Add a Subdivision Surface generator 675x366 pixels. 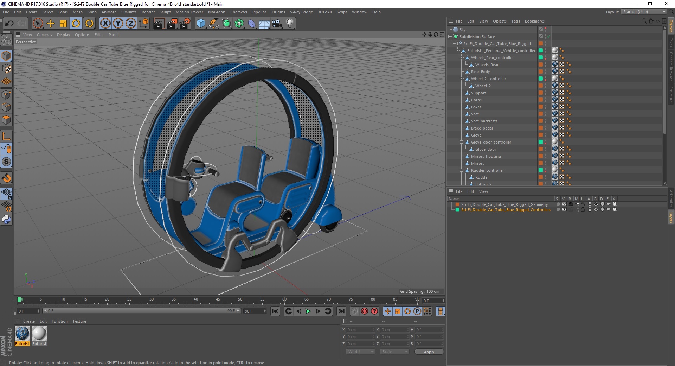227,24
